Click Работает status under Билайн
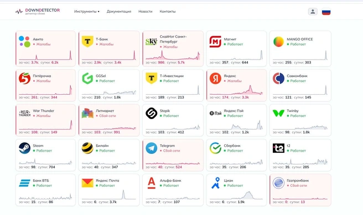Screen dimensions: 363x215 105,150
